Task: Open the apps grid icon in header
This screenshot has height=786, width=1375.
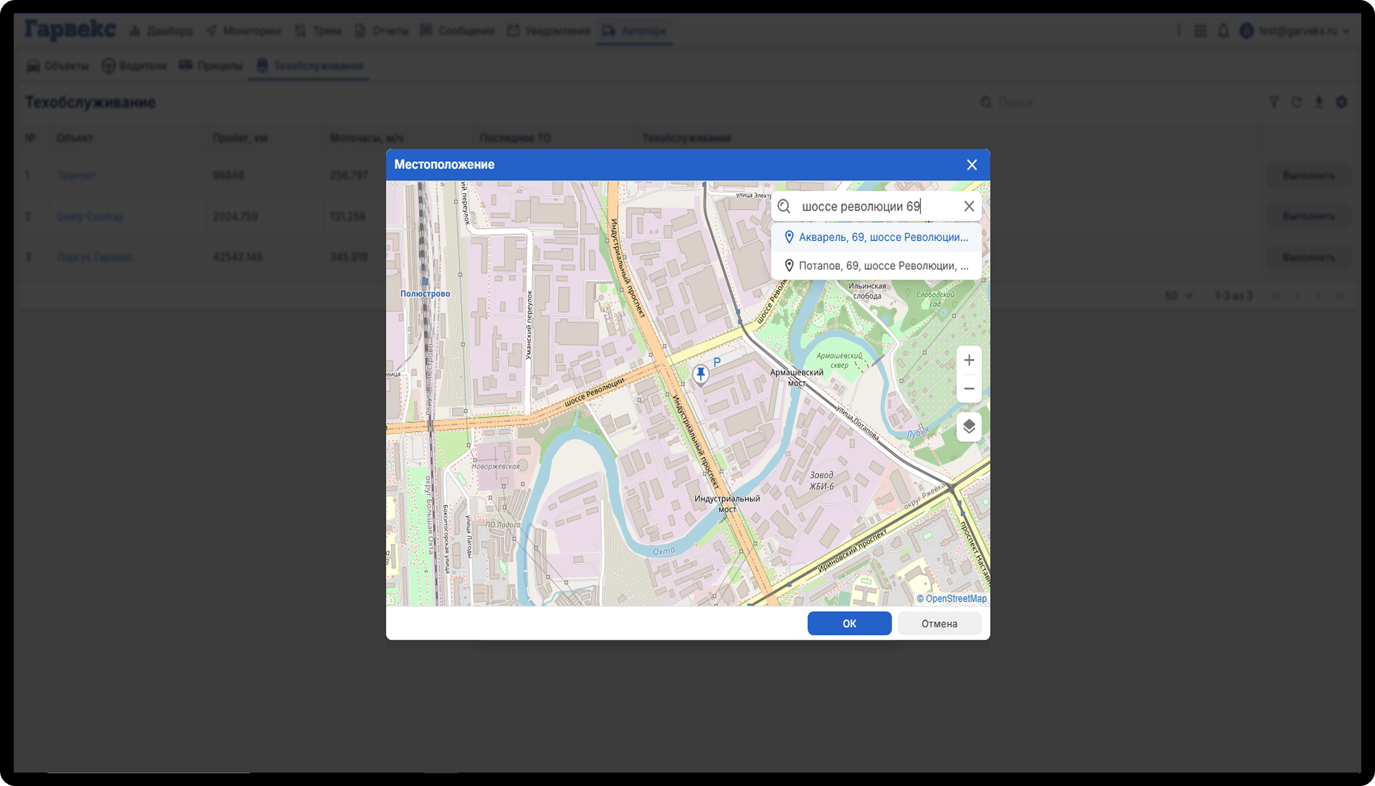Action: (x=1200, y=31)
